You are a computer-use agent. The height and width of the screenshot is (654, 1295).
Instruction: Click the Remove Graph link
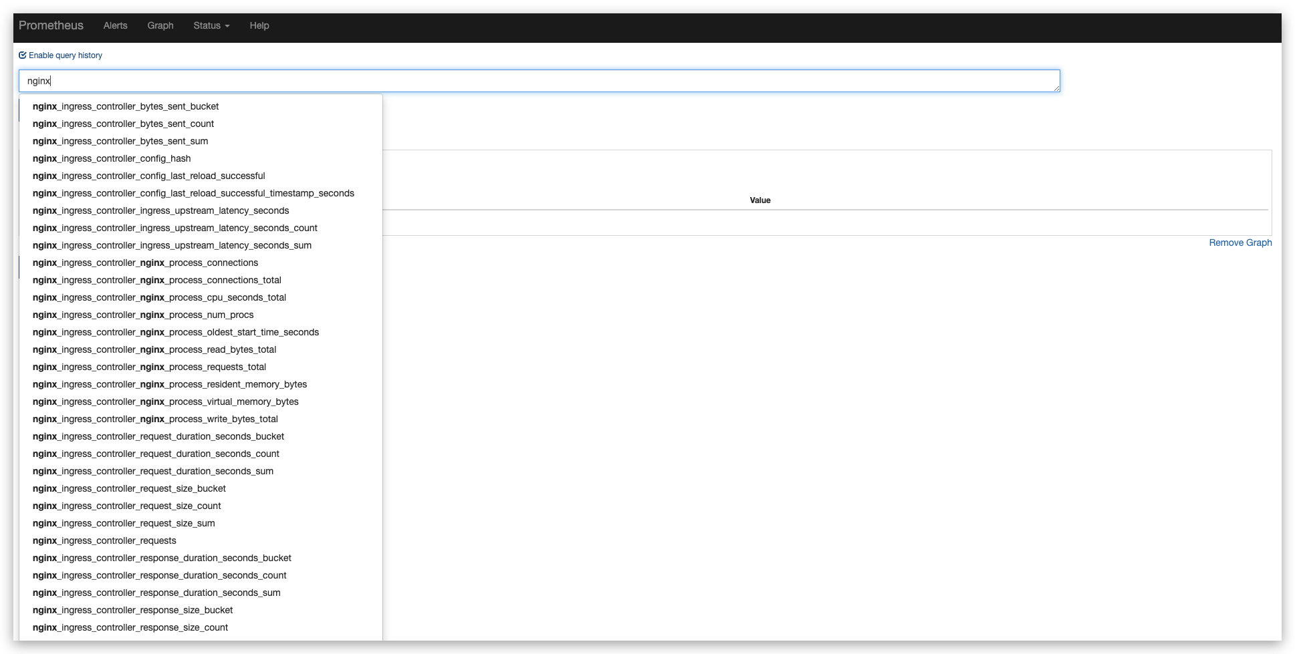(x=1240, y=242)
